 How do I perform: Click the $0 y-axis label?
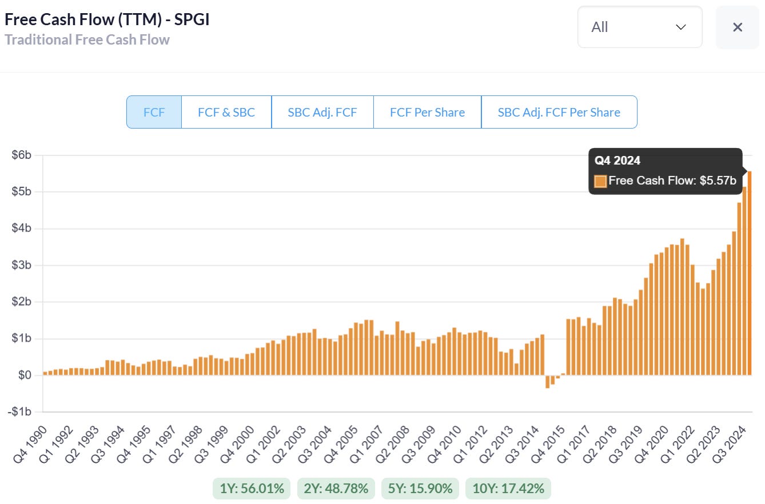click(25, 375)
